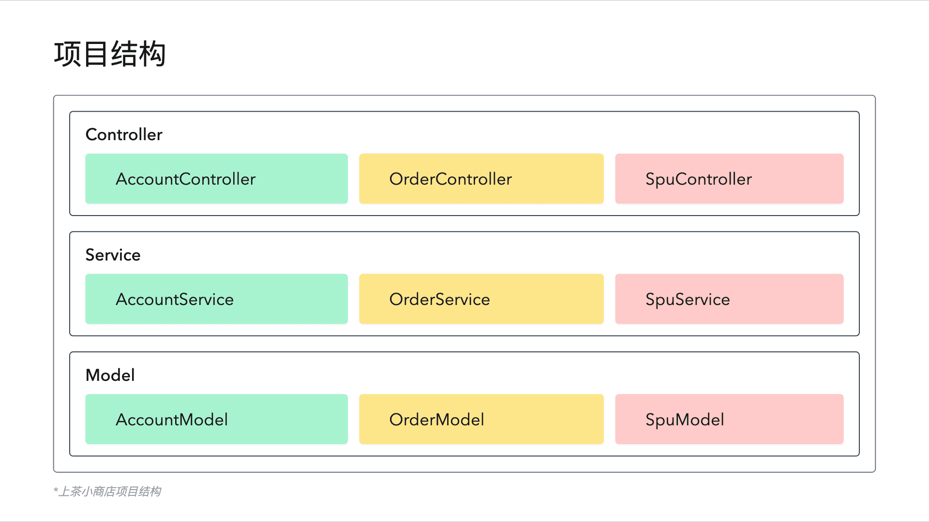The height and width of the screenshot is (522, 929).
Task: Click text SpuController inside pink box
Action: (698, 179)
